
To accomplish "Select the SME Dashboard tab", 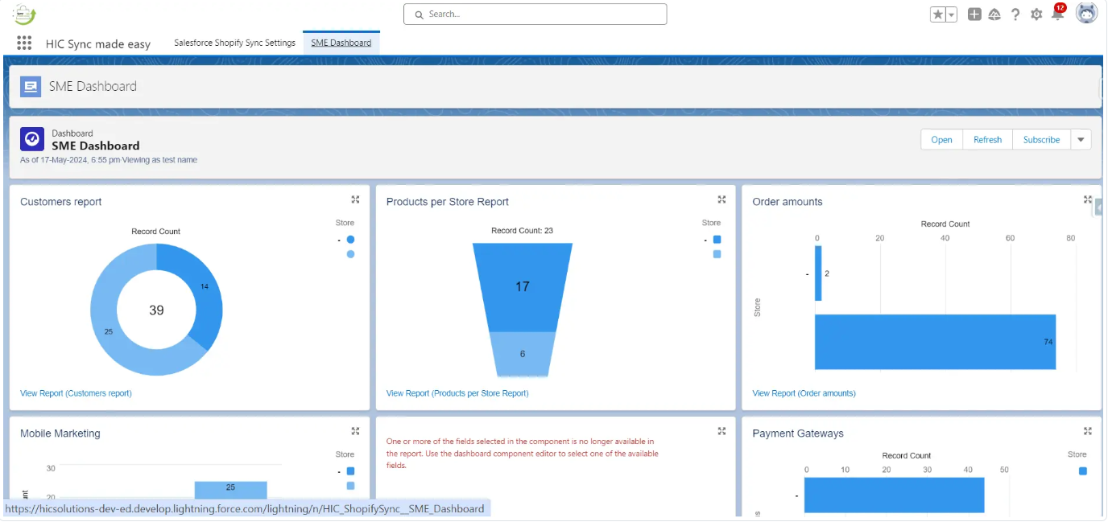I will pos(341,43).
